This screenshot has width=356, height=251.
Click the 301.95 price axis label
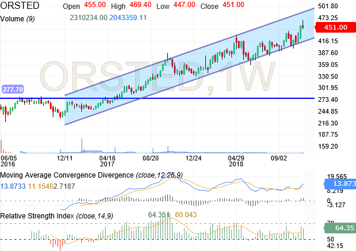coord(328,88)
